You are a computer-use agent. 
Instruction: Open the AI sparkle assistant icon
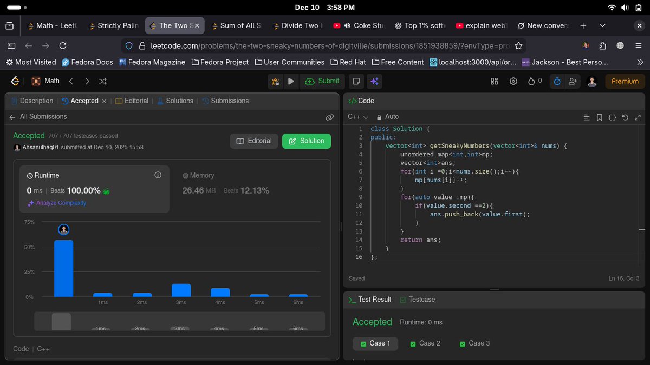[x=374, y=81]
